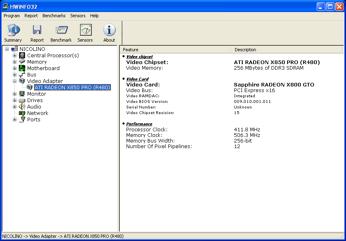Image resolution: width=346 pixels, height=241 pixels.
Task: Click the 506.3 MHz memory clock value
Action: 247,135
